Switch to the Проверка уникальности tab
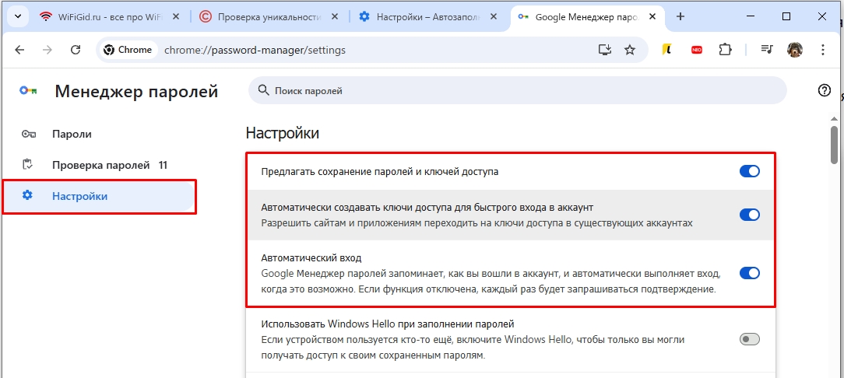844x378 pixels. pyautogui.click(x=269, y=16)
